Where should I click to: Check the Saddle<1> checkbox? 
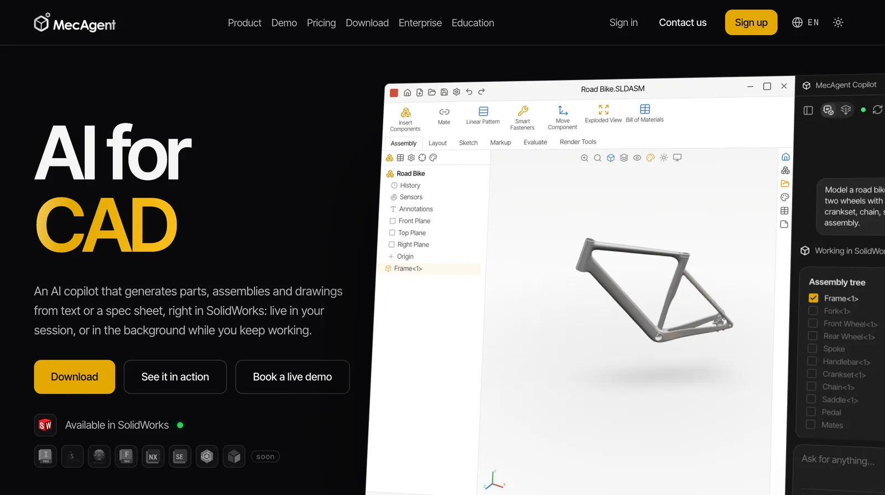(811, 399)
